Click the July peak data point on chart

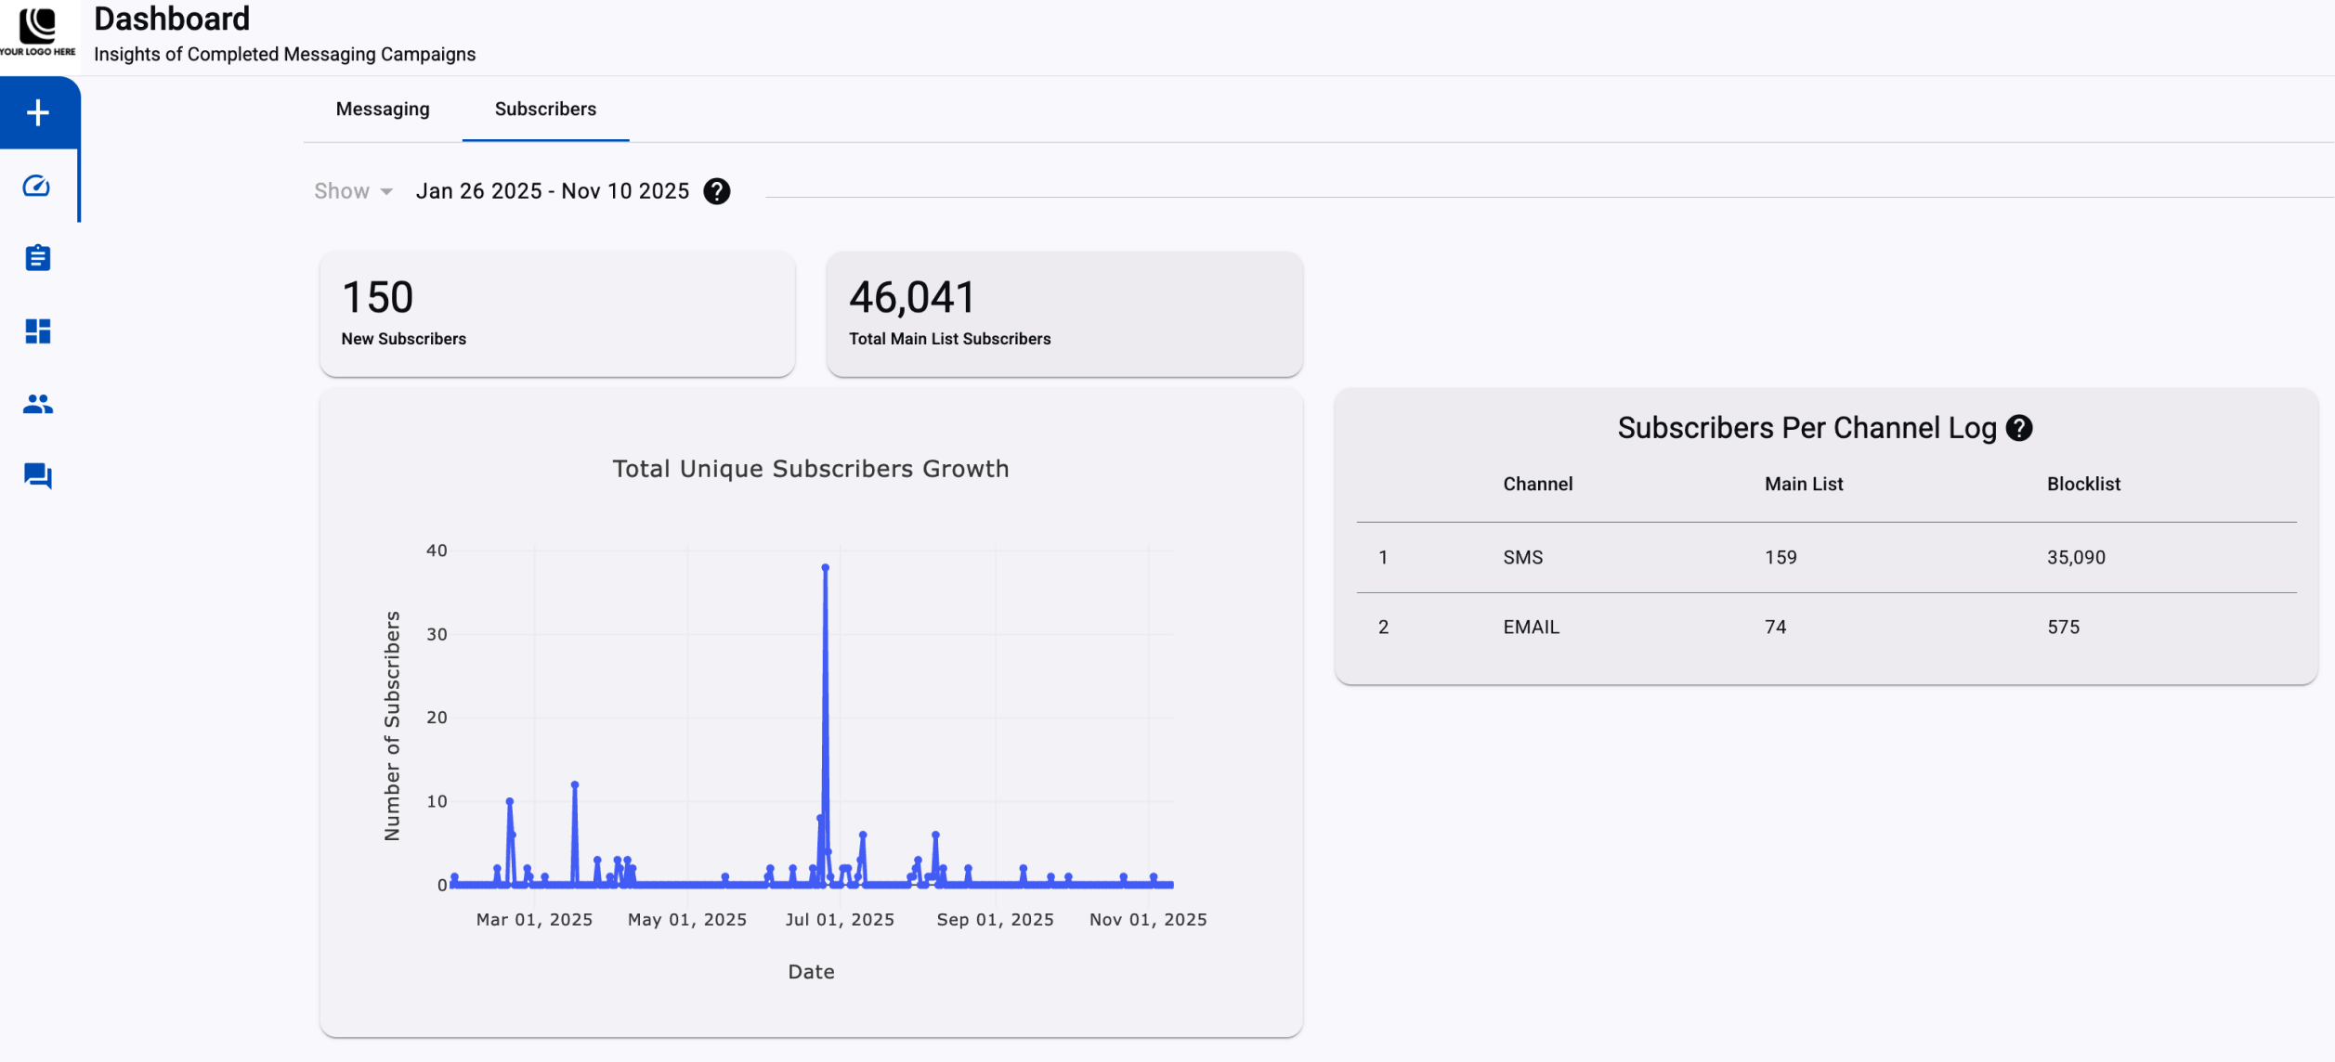pyautogui.click(x=825, y=568)
